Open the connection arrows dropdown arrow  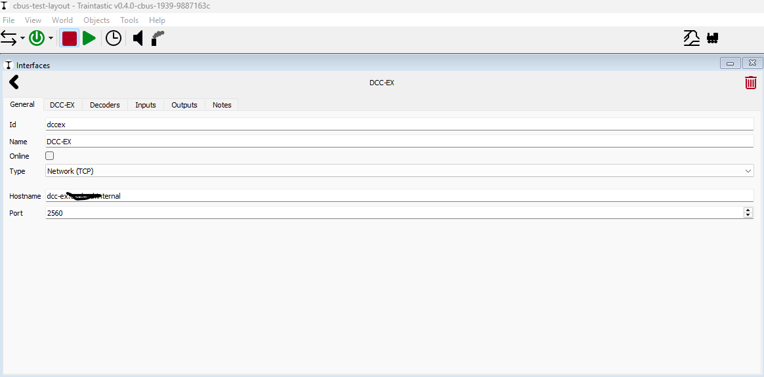coord(22,39)
